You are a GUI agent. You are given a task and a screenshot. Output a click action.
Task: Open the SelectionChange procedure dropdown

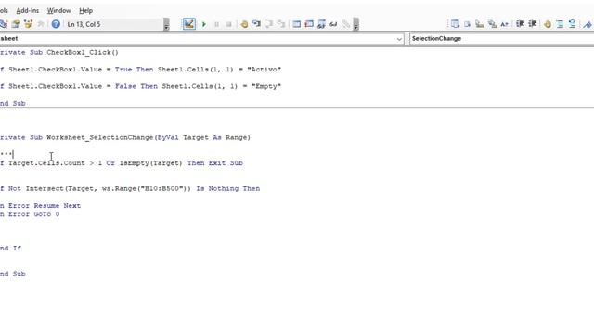(x=501, y=39)
